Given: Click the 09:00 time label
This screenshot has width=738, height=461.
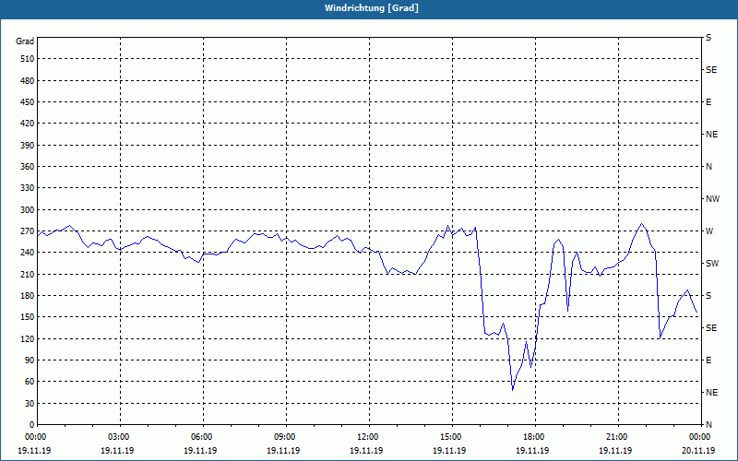Looking at the screenshot, I should tap(286, 437).
